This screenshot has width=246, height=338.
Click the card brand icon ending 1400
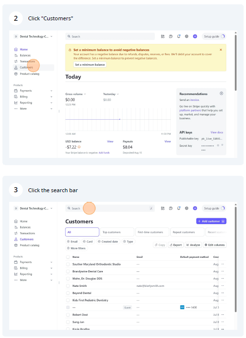click(x=182, y=308)
